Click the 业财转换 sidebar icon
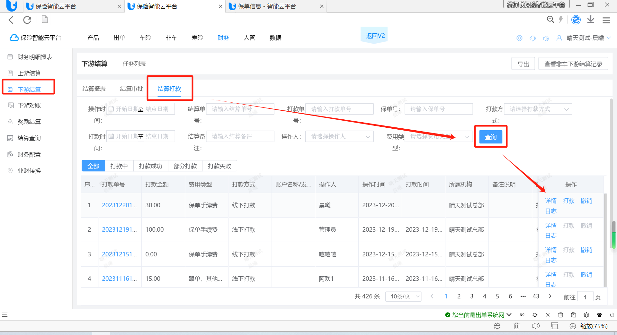Image resolution: width=617 pixels, height=335 pixels. [x=10, y=170]
